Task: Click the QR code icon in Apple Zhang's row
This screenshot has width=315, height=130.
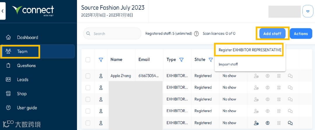Action: (279, 76)
